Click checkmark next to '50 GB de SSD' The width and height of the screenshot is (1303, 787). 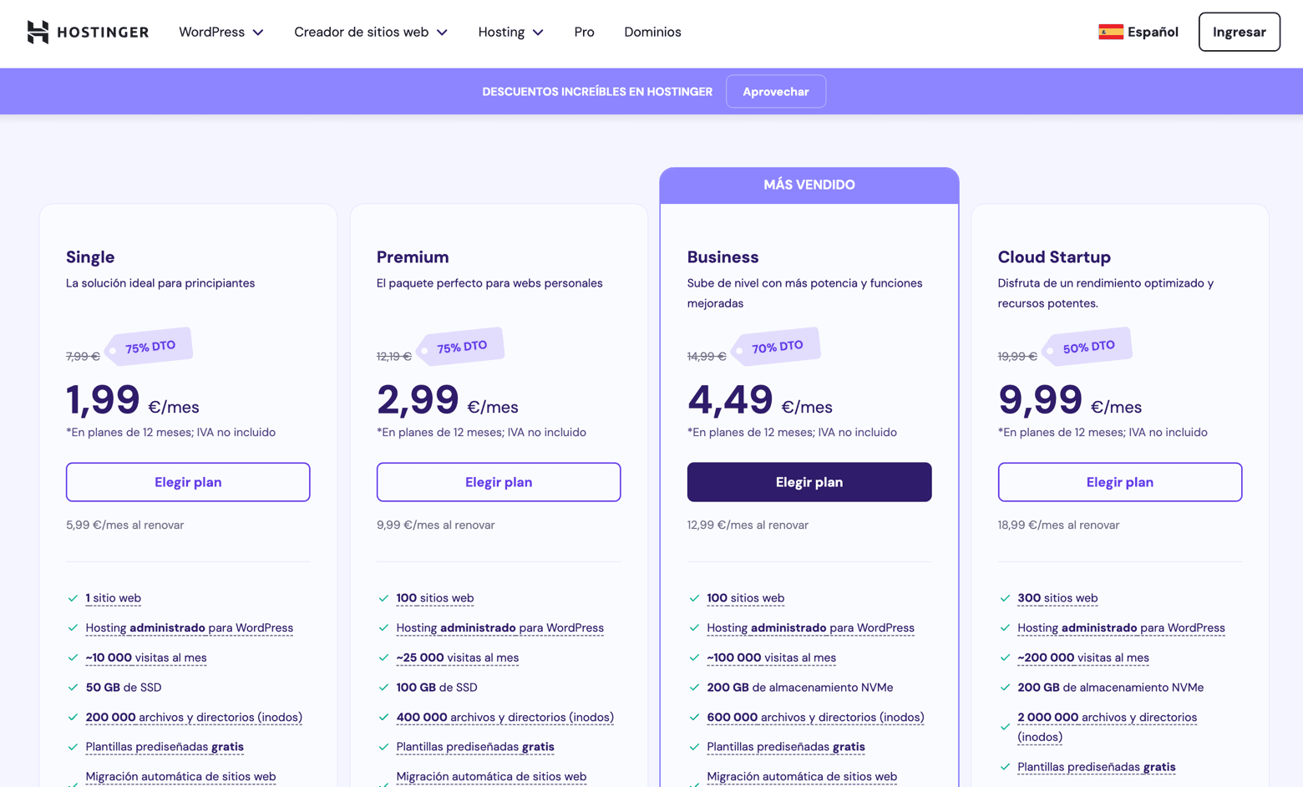pos(73,688)
